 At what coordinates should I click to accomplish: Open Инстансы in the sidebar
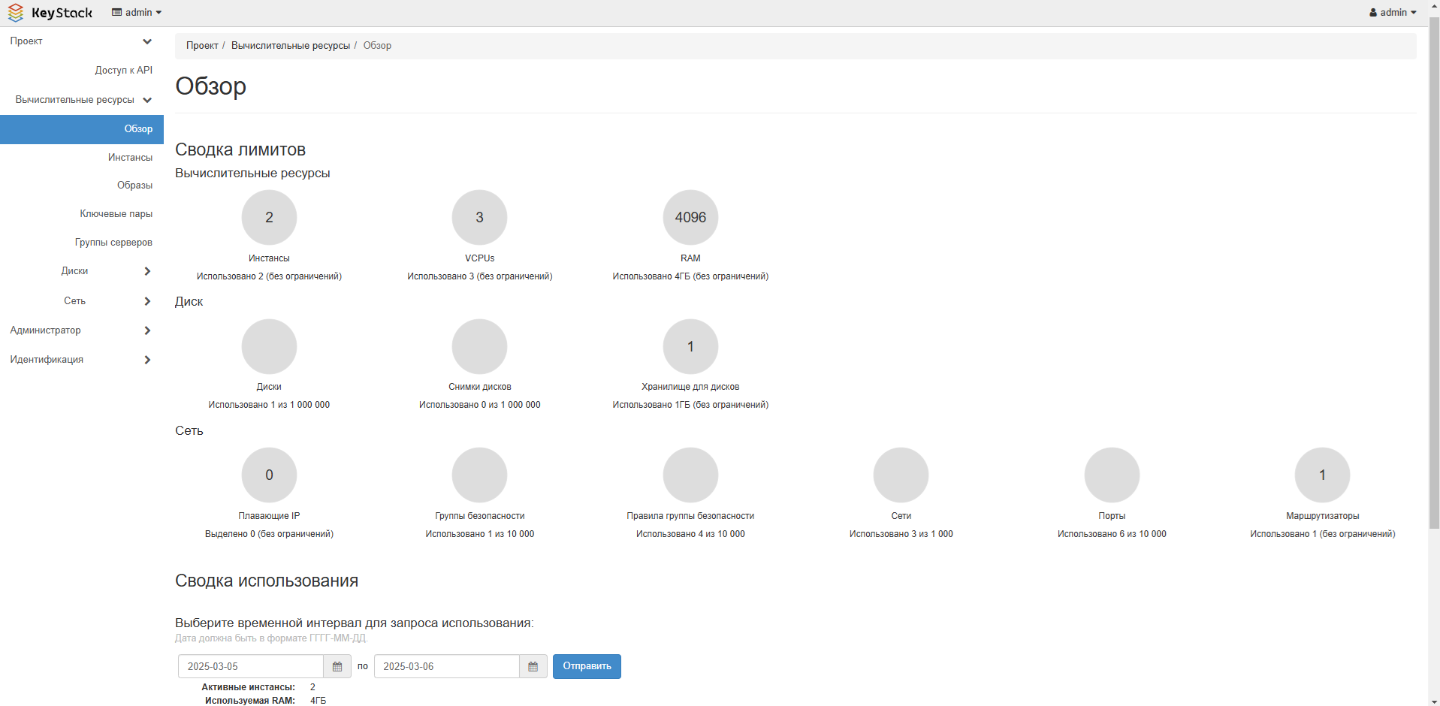point(130,158)
